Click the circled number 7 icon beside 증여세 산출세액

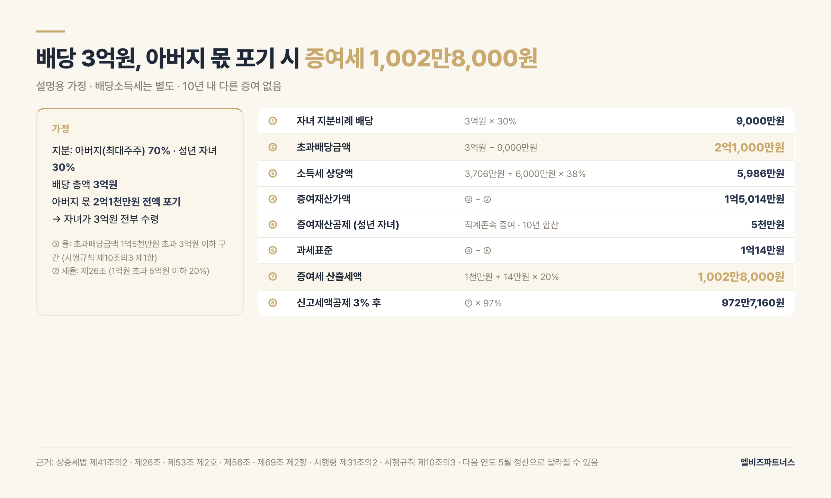pyautogui.click(x=272, y=277)
